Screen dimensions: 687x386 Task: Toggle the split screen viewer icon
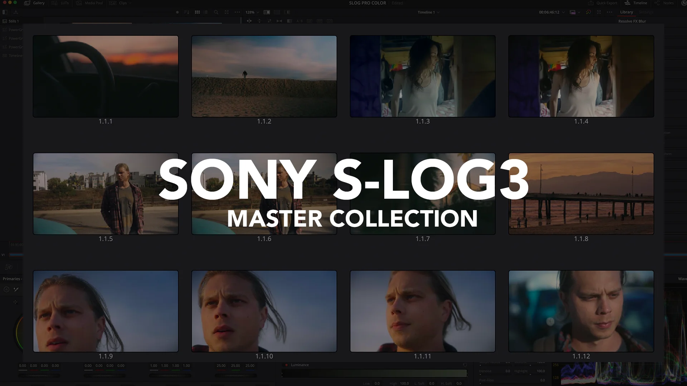(x=277, y=12)
